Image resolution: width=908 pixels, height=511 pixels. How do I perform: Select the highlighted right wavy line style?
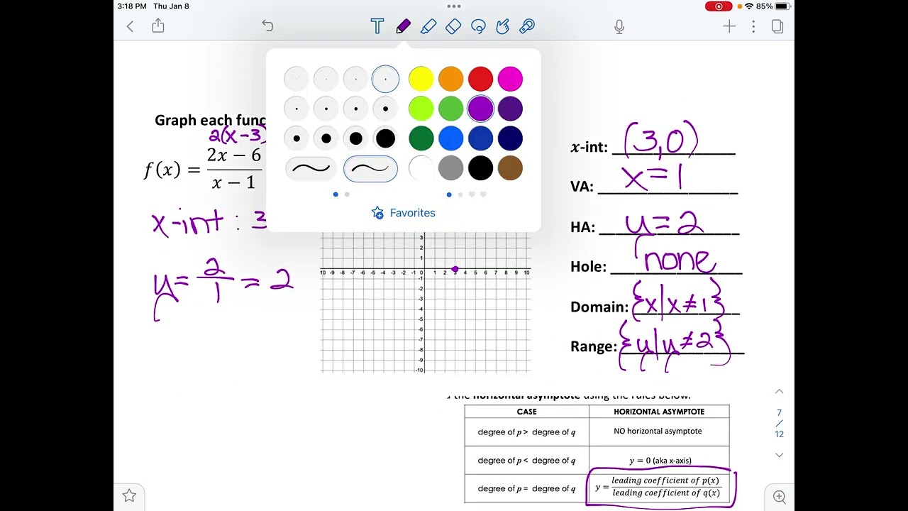click(370, 169)
